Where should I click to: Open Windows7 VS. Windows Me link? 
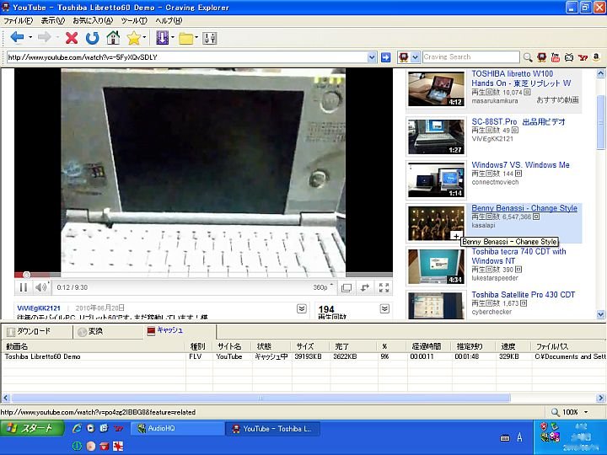pyautogui.click(x=520, y=165)
